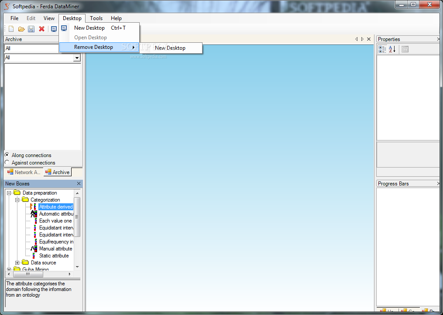Close the Properties panel
443x315 pixels.
[438, 39]
